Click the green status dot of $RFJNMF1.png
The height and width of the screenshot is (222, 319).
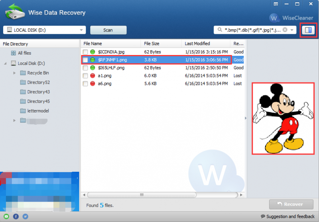coord(93,60)
